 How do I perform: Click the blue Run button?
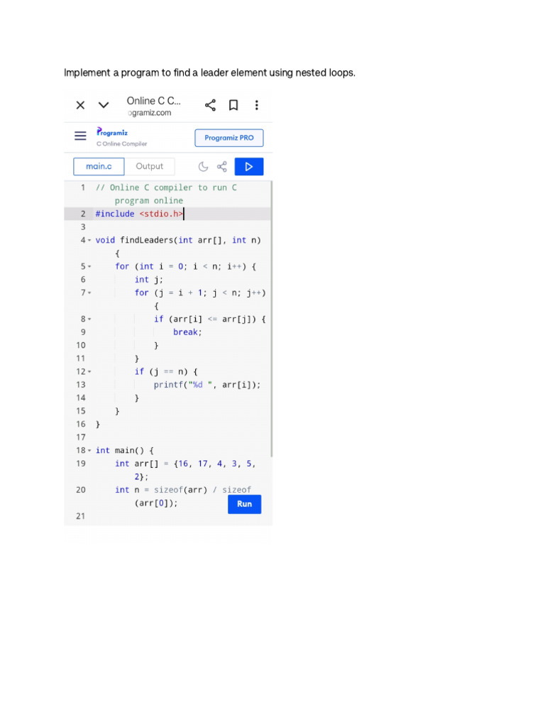[x=244, y=504]
